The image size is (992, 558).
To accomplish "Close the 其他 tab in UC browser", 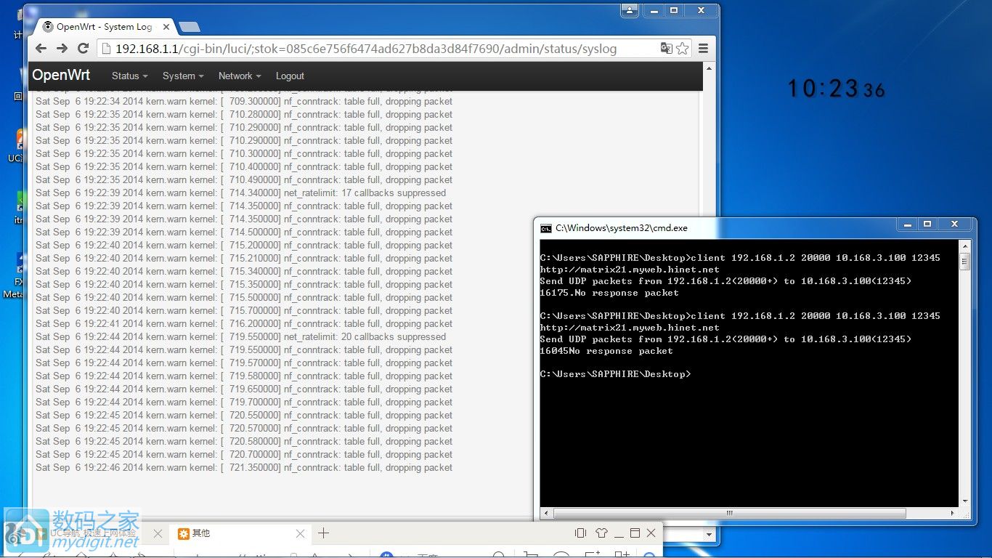I will [301, 533].
